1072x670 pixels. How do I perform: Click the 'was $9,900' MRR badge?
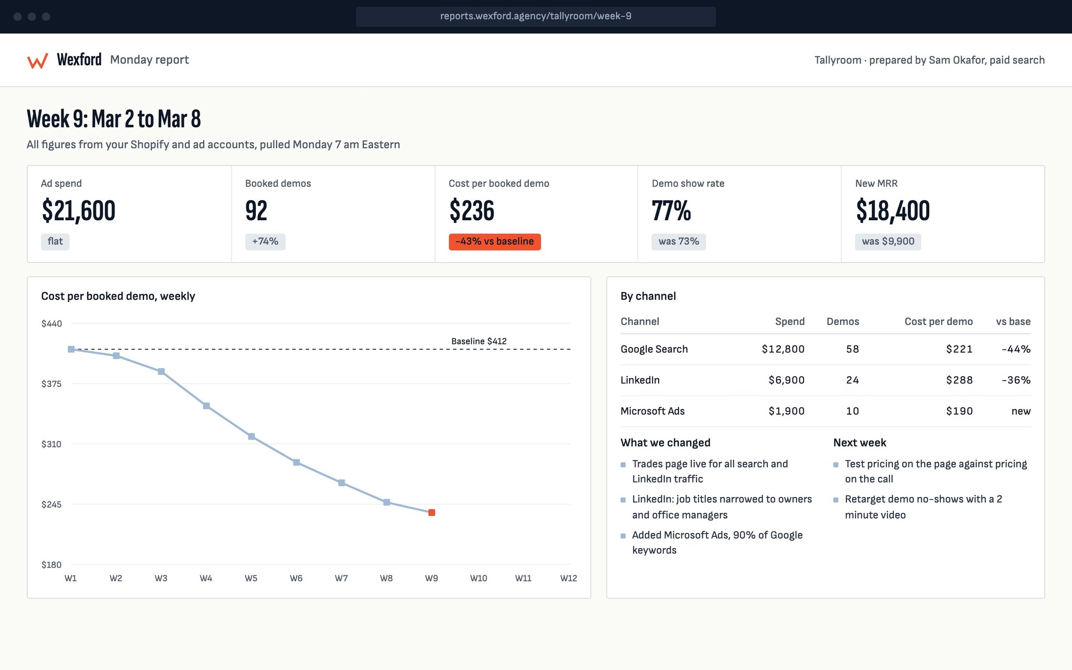[x=888, y=242]
